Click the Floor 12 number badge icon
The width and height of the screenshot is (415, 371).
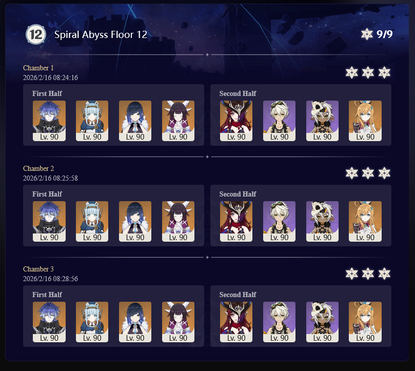(x=36, y=34)
